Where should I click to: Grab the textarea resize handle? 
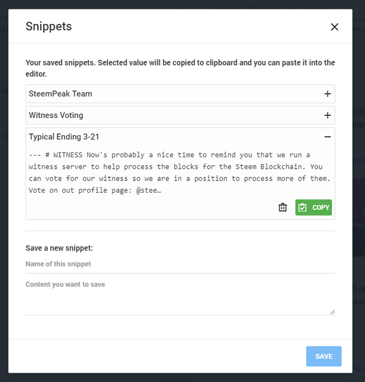[332, 311]
